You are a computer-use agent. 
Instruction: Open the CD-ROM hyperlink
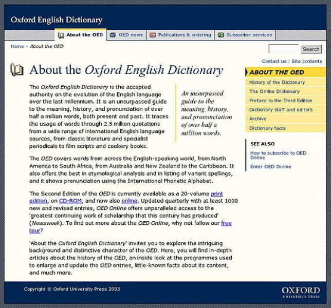tap(70, 201)
